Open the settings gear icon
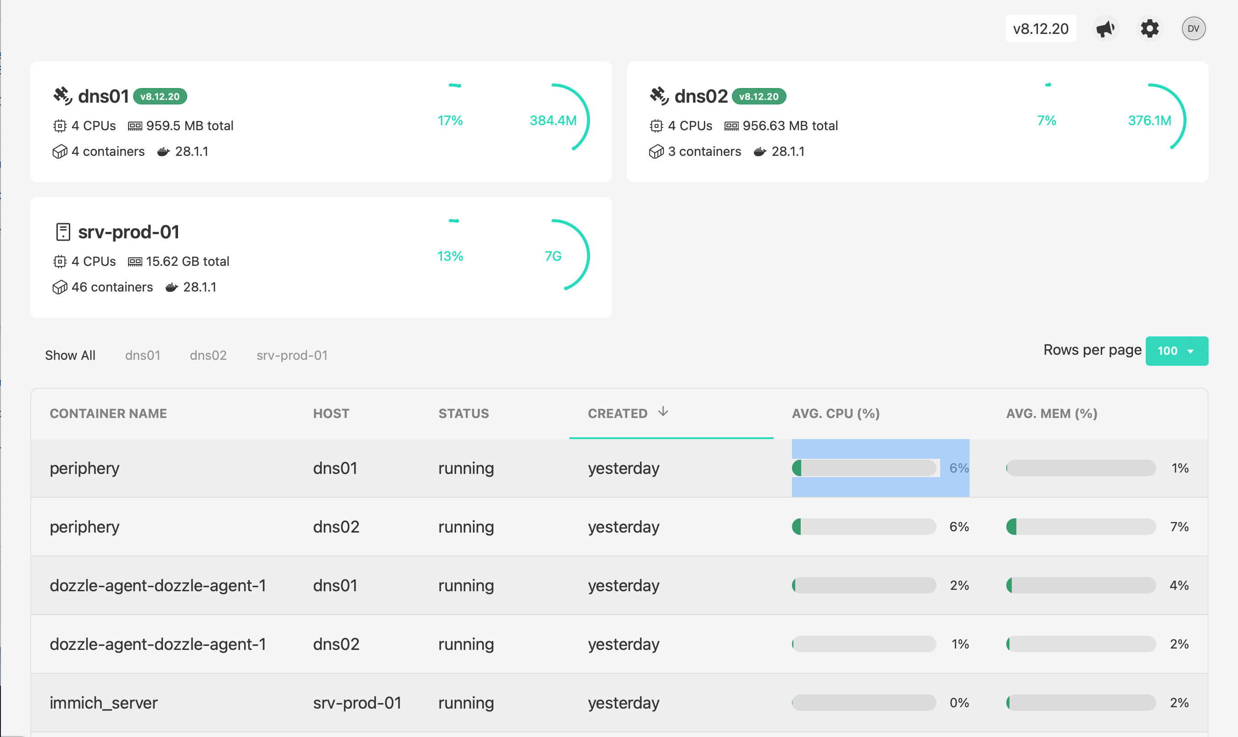Image resolution: width=1238 pixels, height=737 pixels. click(x=1149, y=28)
